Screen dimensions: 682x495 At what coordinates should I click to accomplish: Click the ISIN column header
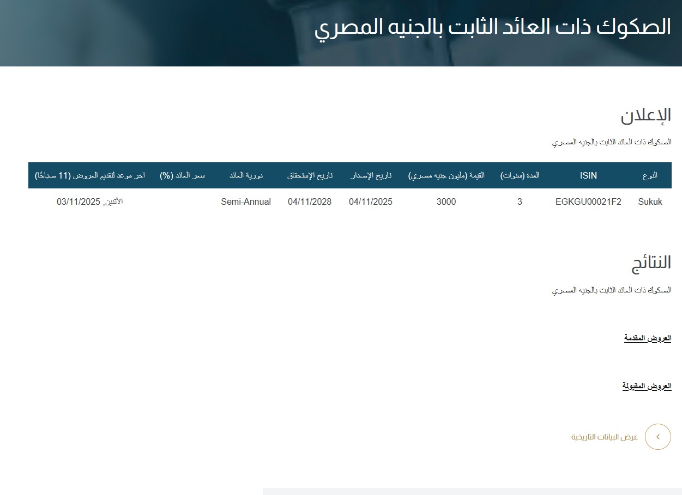coord(588,175)
